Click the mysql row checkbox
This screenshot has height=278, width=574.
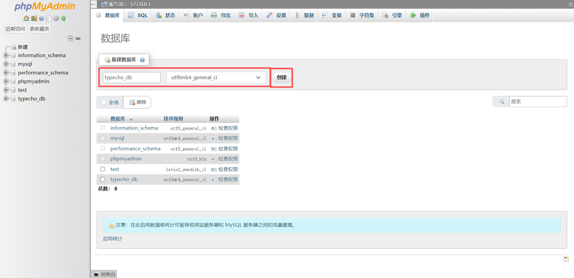coord(103,138)
